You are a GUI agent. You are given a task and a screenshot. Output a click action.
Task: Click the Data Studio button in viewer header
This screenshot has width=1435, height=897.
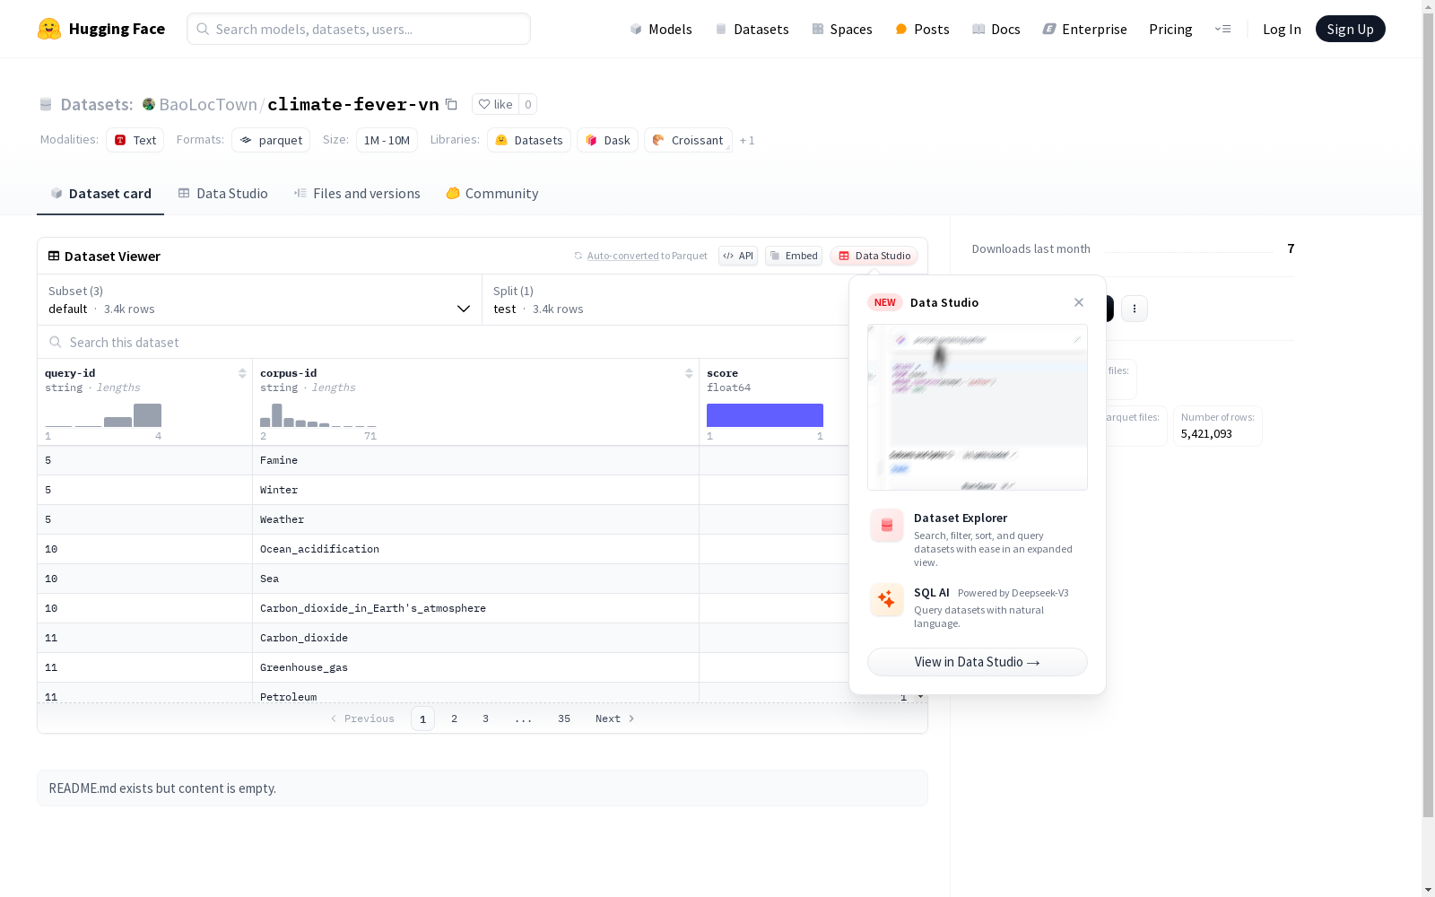pyautogui.click(x=874, y=256)
